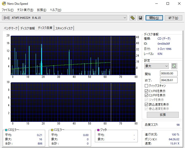Click the 拡張 button in settings
Viewport: 185px width, 148px height.
coord(163,115)
